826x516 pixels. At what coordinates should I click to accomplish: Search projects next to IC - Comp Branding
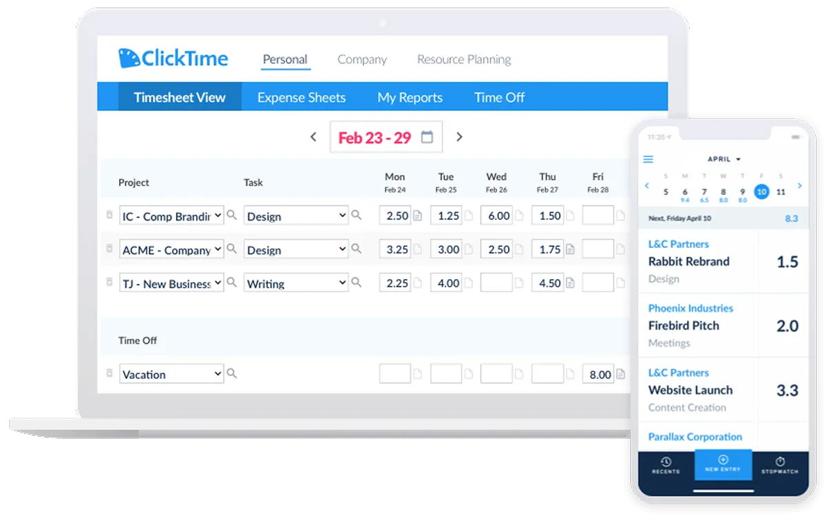click(232, 216)
